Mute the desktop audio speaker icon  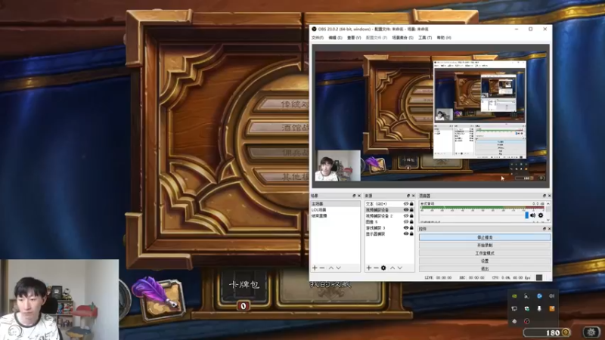533,215
